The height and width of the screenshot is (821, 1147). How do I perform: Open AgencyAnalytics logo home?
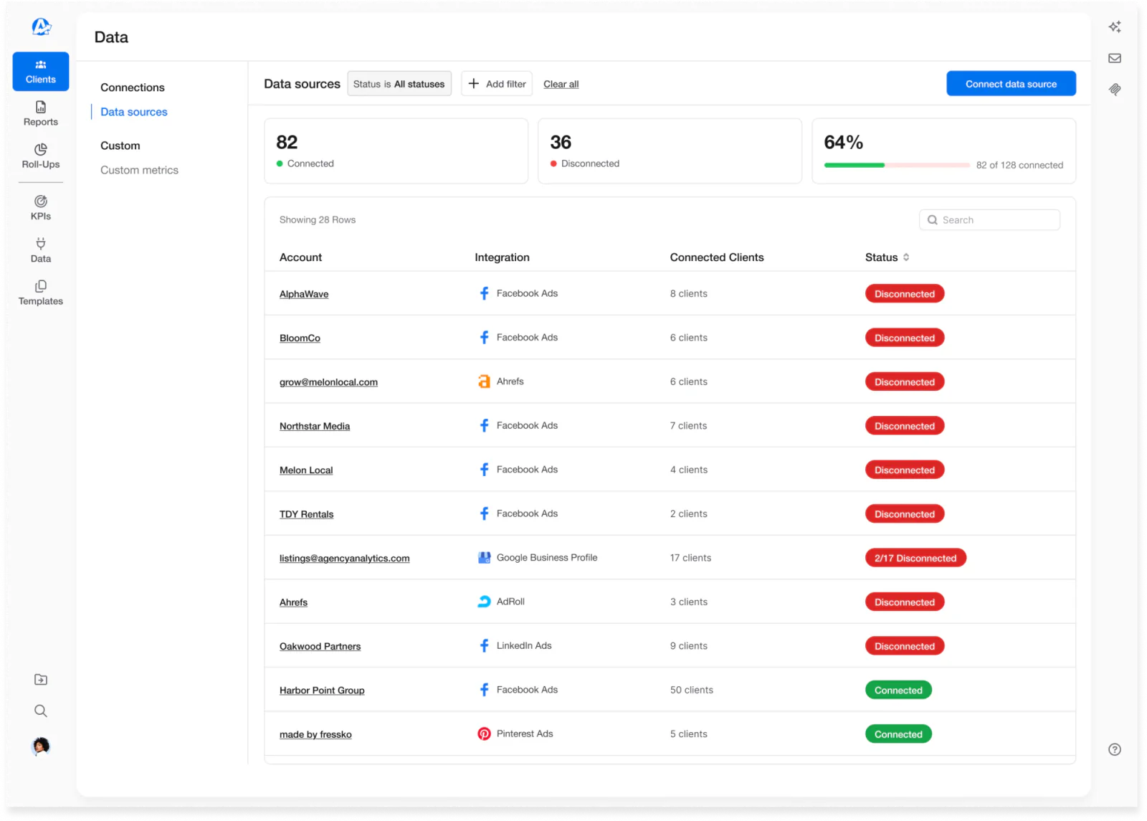coord(41,27)
